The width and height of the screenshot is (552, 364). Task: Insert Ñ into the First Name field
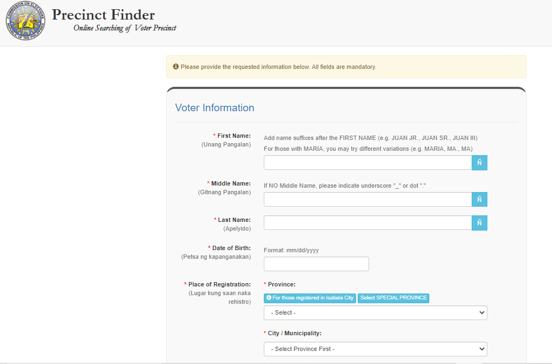click(x=479, y=162)
